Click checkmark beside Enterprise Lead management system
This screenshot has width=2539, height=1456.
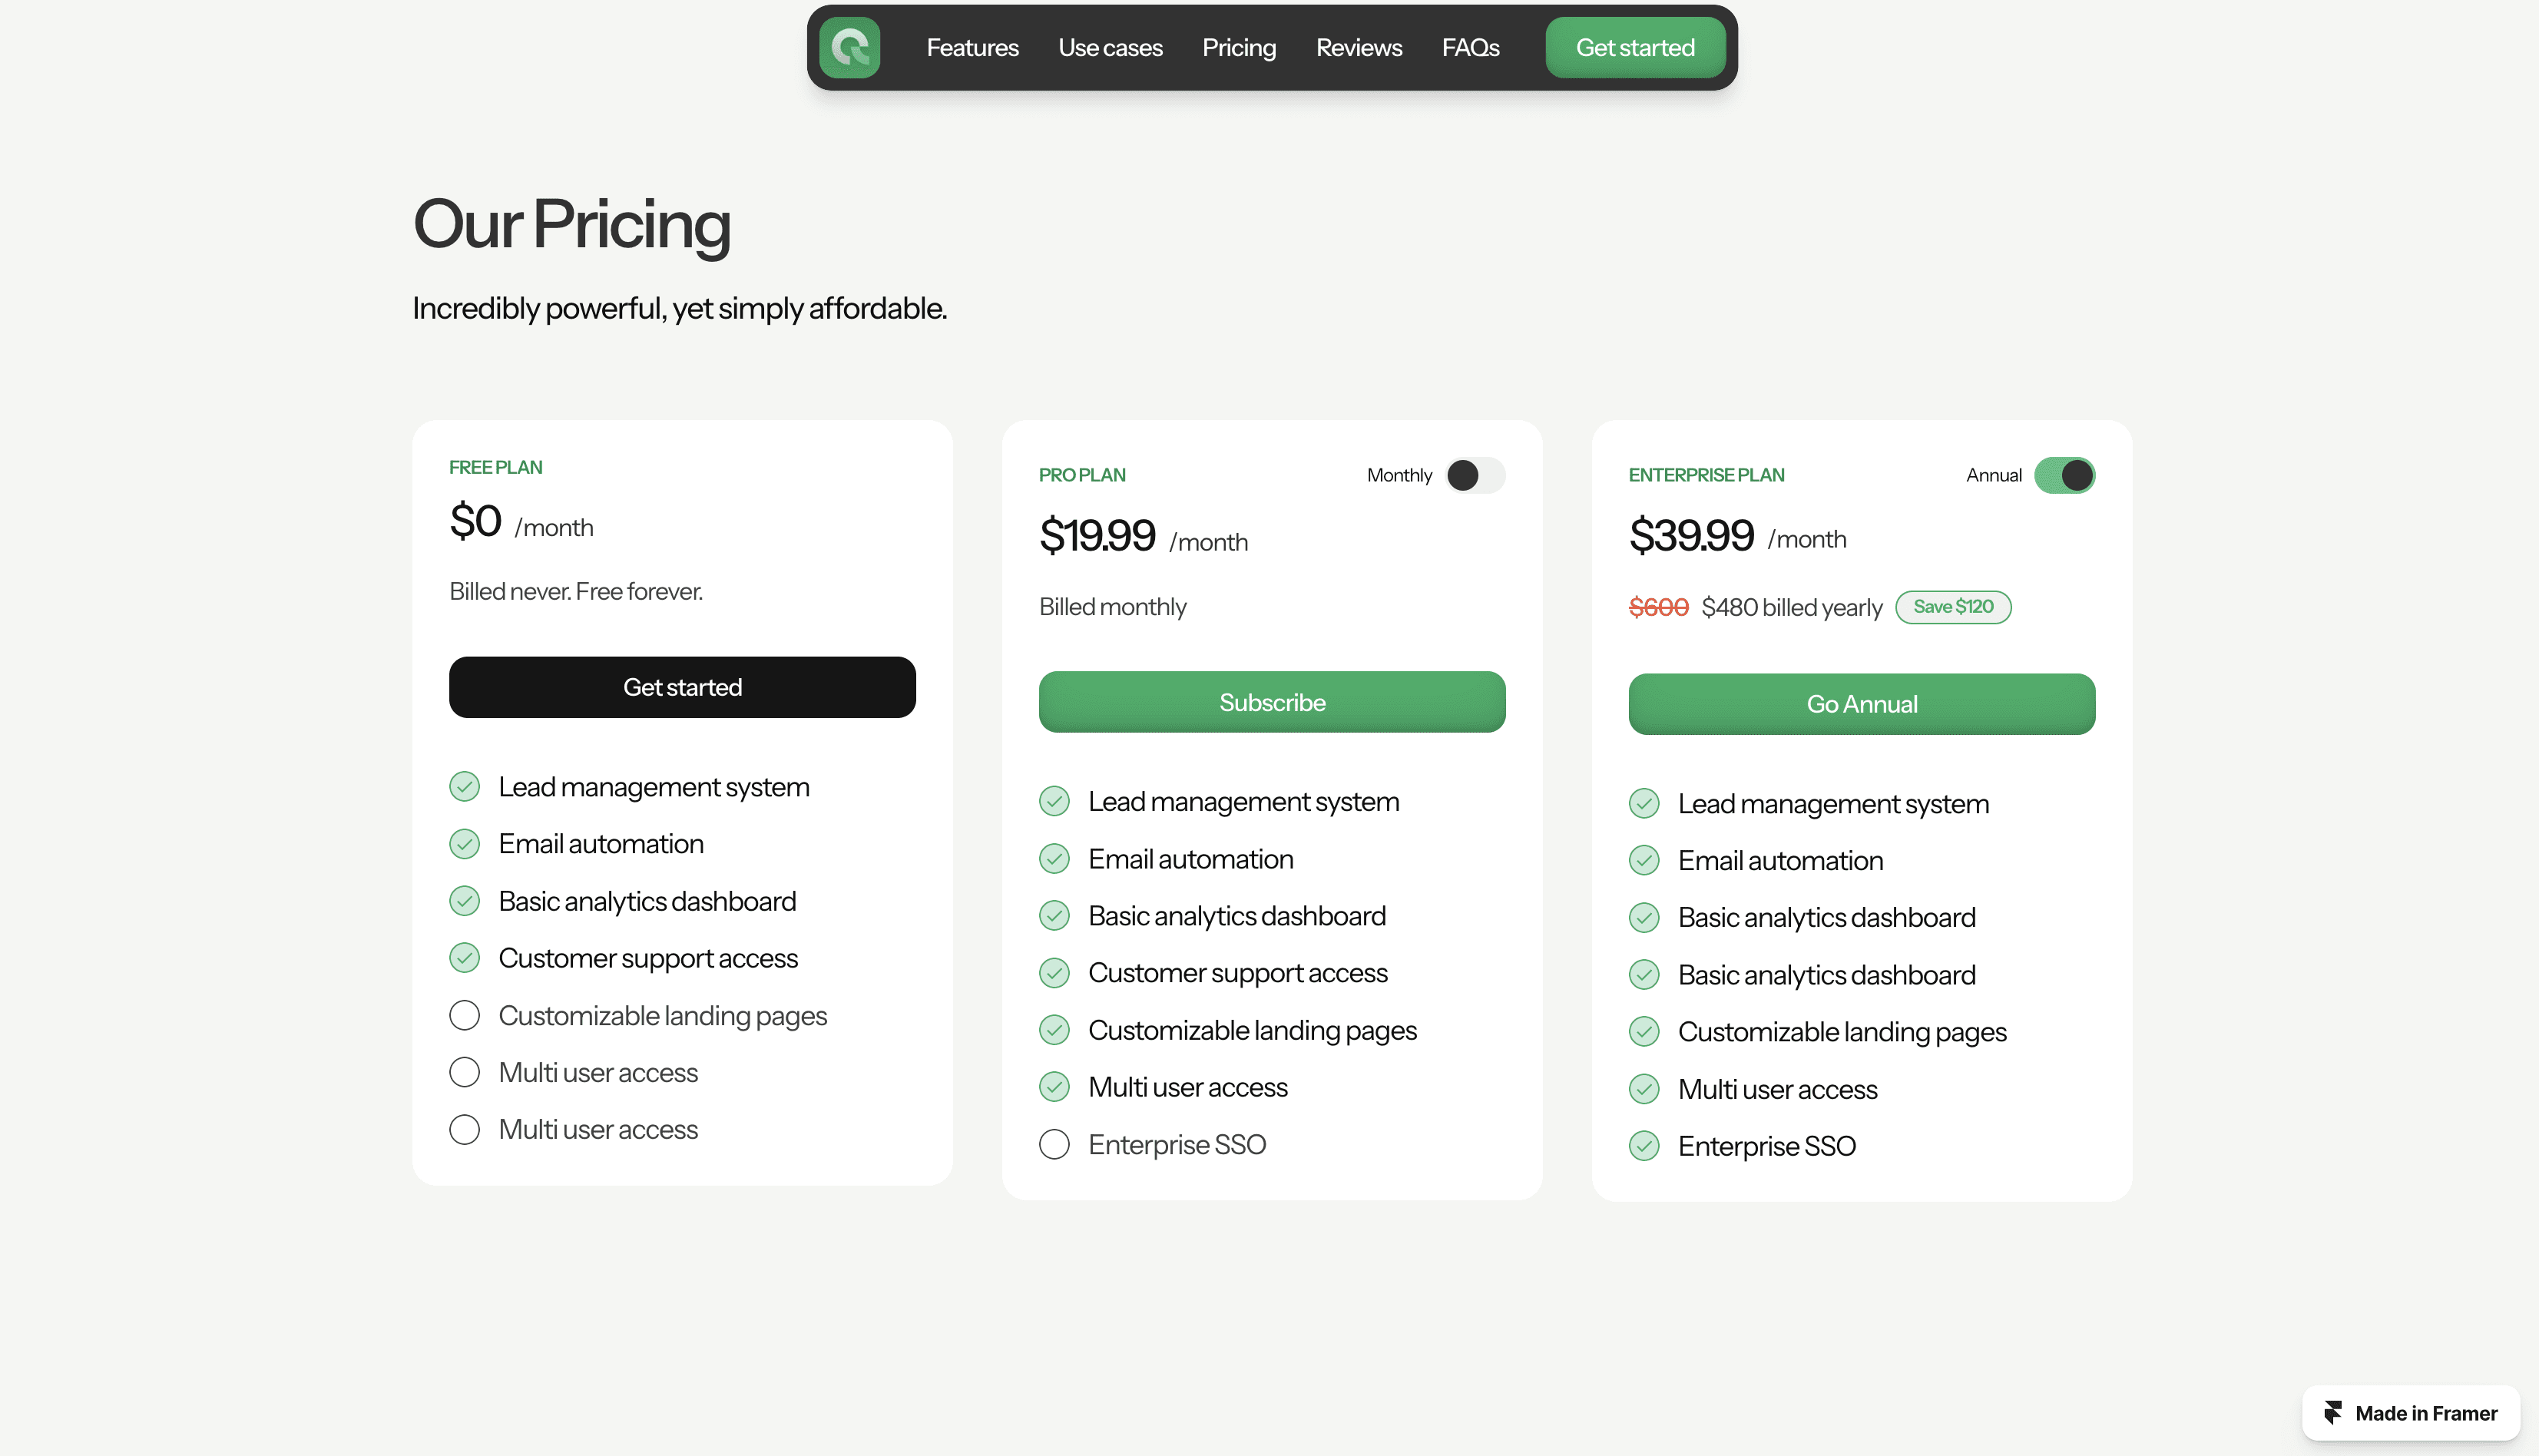pyautogui.click(x=1644, y=804)
